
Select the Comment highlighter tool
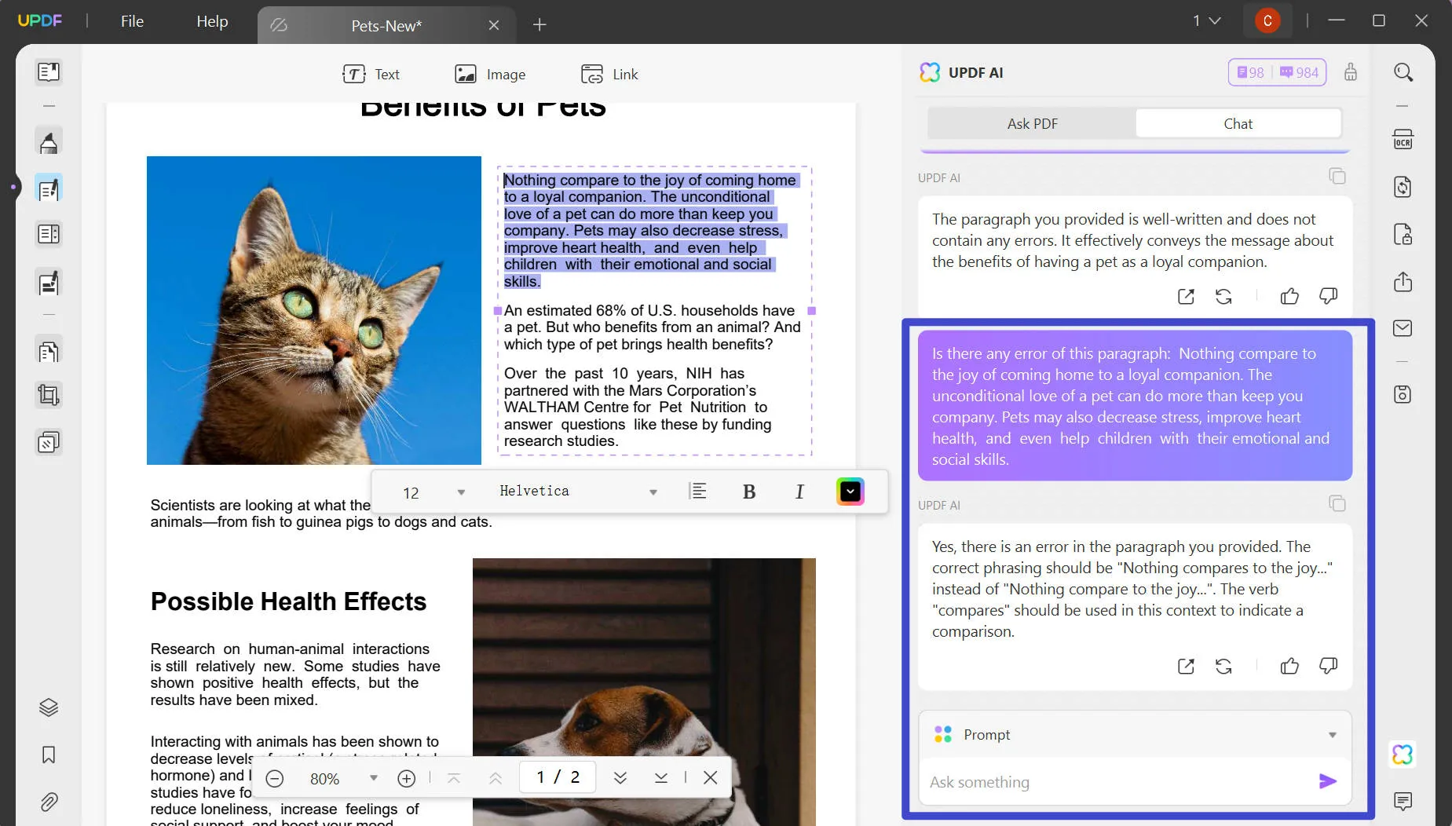point(49,142)
